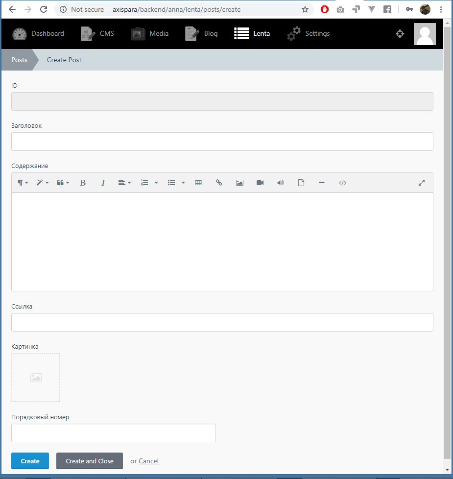Click the extension icon left of V

pos(356,9)
